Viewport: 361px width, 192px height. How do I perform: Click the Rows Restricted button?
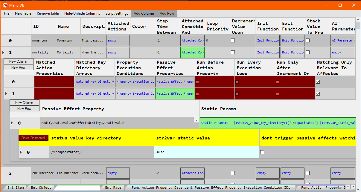(x=33, y=138)
